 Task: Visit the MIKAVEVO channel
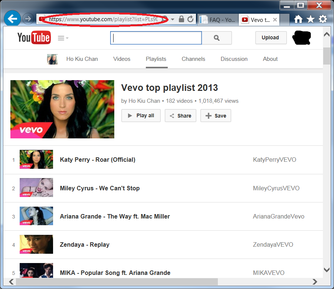tap(269, 273)
